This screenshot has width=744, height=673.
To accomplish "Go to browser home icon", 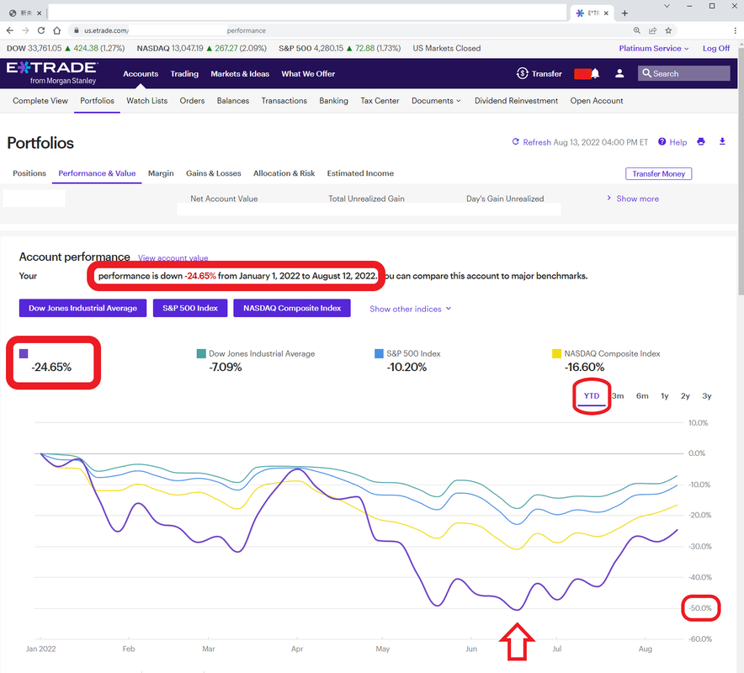I will [x=57, y=30].
